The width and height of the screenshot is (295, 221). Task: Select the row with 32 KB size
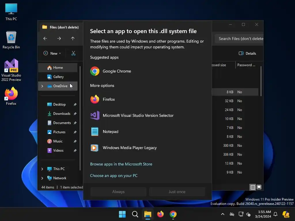click(x=235, y=101)
